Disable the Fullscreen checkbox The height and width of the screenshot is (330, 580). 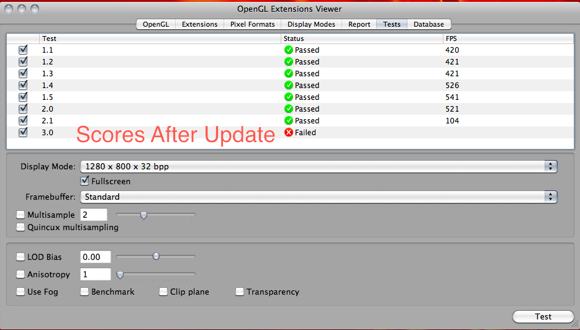click(x=84, y=181)
